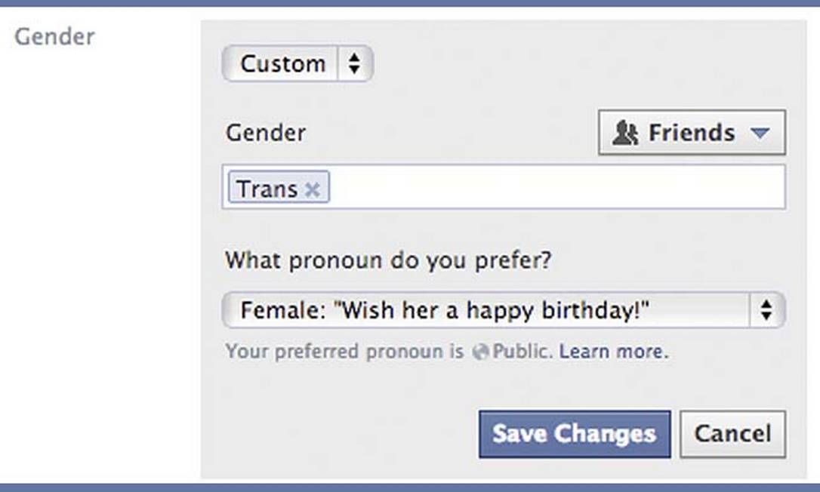Open the Learn more link
Screen dimensions: 820x492
click(x=612, y=352)
